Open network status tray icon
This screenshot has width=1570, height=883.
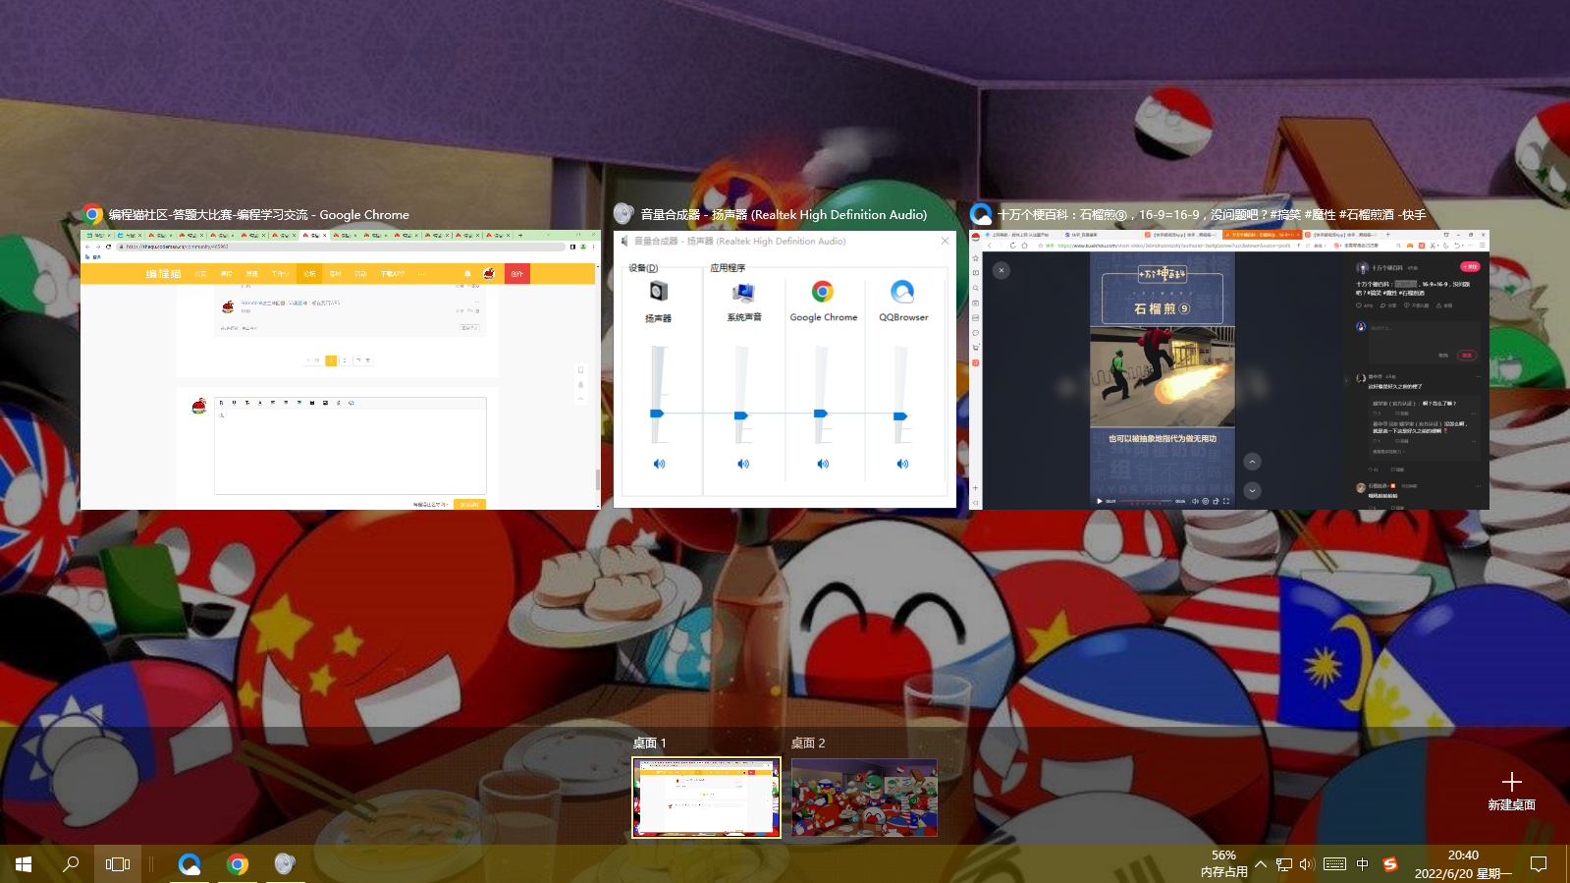[1284, 864]
